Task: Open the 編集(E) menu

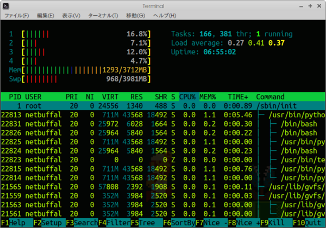Action: (46, 16)
